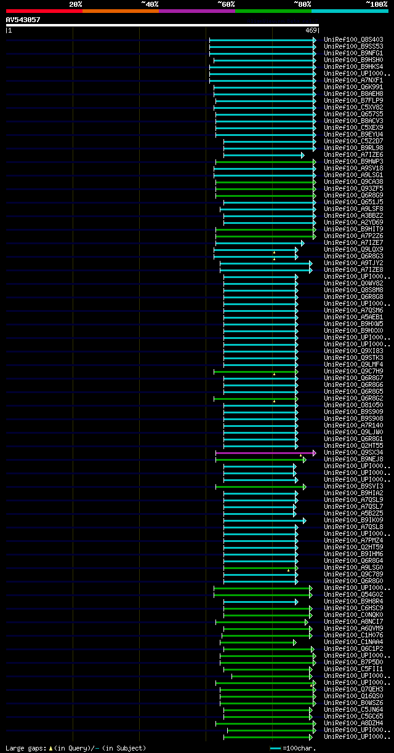The height and width of the screenshot is (753, 394).
Task: Open the UniRef100_Q6K991 hit label
Action: (x=353, y=87)
